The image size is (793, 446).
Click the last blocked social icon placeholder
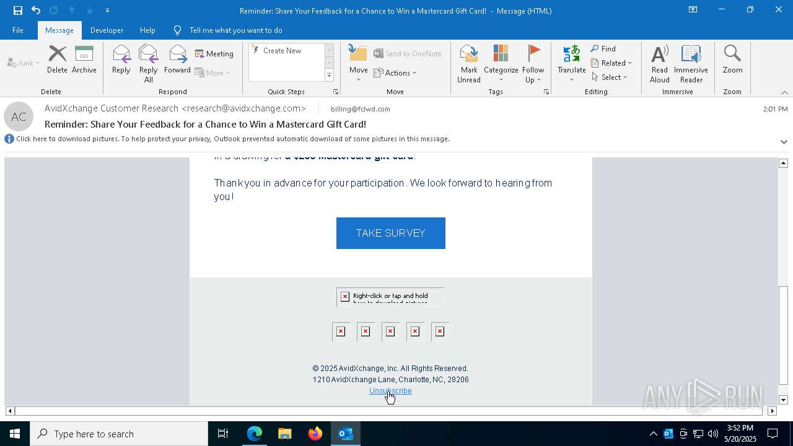click(x=440, y=331)
